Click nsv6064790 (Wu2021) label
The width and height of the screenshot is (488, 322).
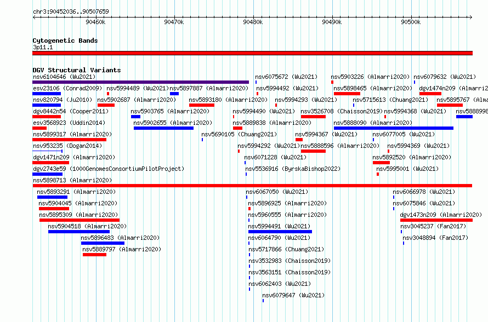280,238
